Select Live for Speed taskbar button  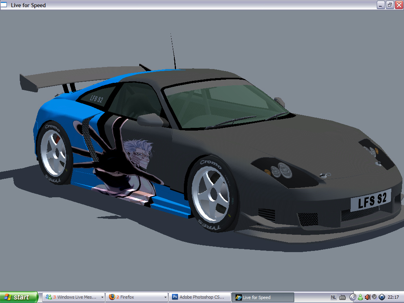pos(263,297)
